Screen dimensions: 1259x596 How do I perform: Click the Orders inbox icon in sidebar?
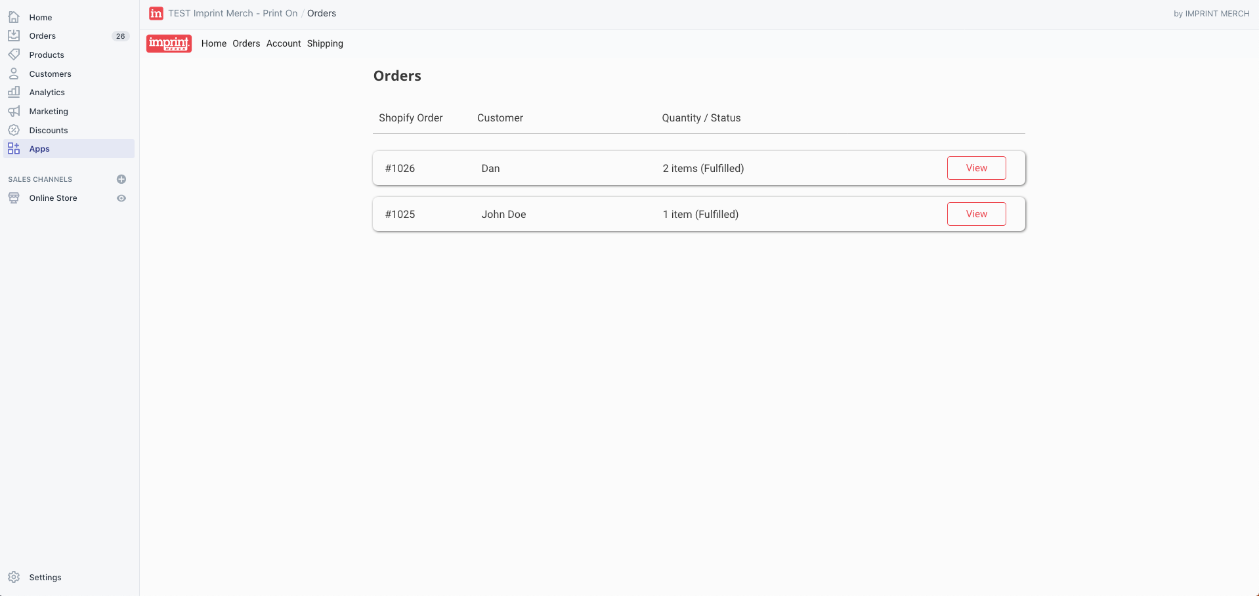pyautogui.click(x=14, y=36)
